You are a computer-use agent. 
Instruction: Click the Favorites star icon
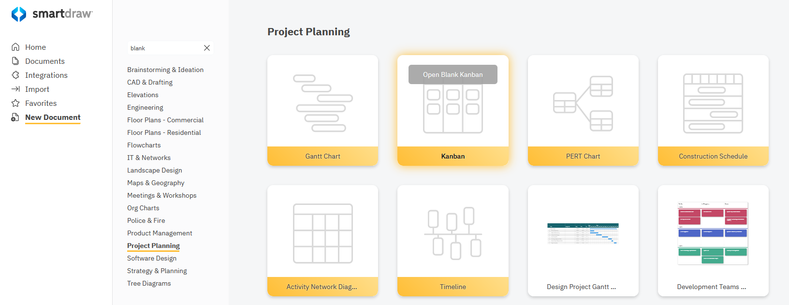tap(15, 103)
